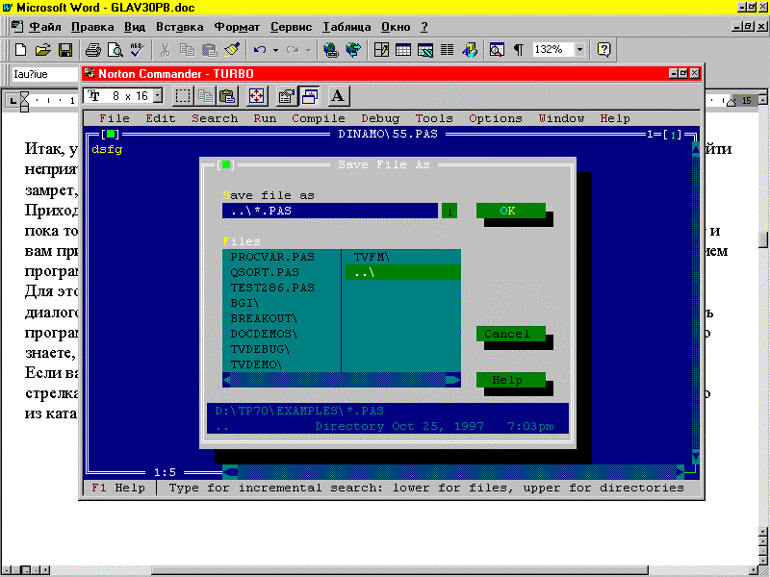
Task: Click the DOS window Copy icon
Action: coord(205,95)
